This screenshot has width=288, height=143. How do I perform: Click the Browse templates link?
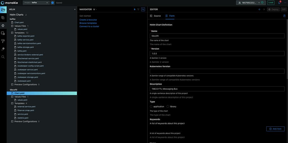pos(88,23)
